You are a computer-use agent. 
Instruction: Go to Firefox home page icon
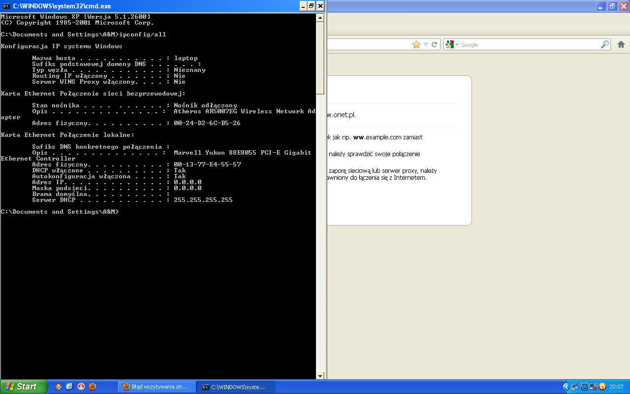click(x=621, y=44)
